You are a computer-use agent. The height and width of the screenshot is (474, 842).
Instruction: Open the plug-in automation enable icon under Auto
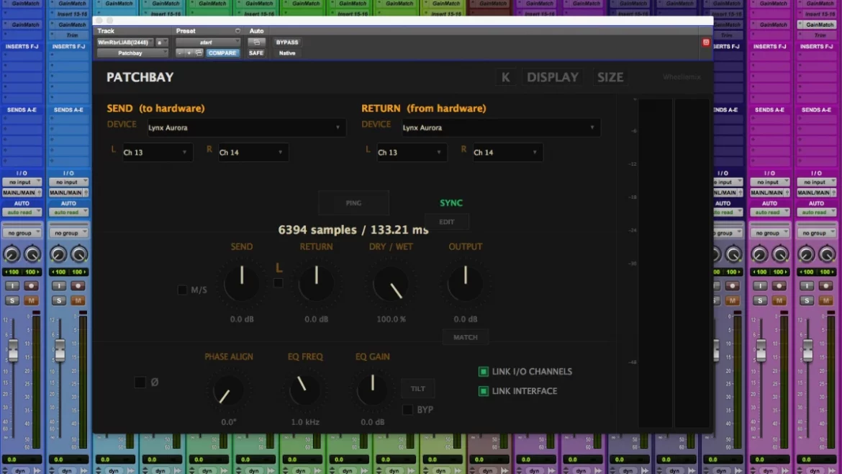coord(257,42)
